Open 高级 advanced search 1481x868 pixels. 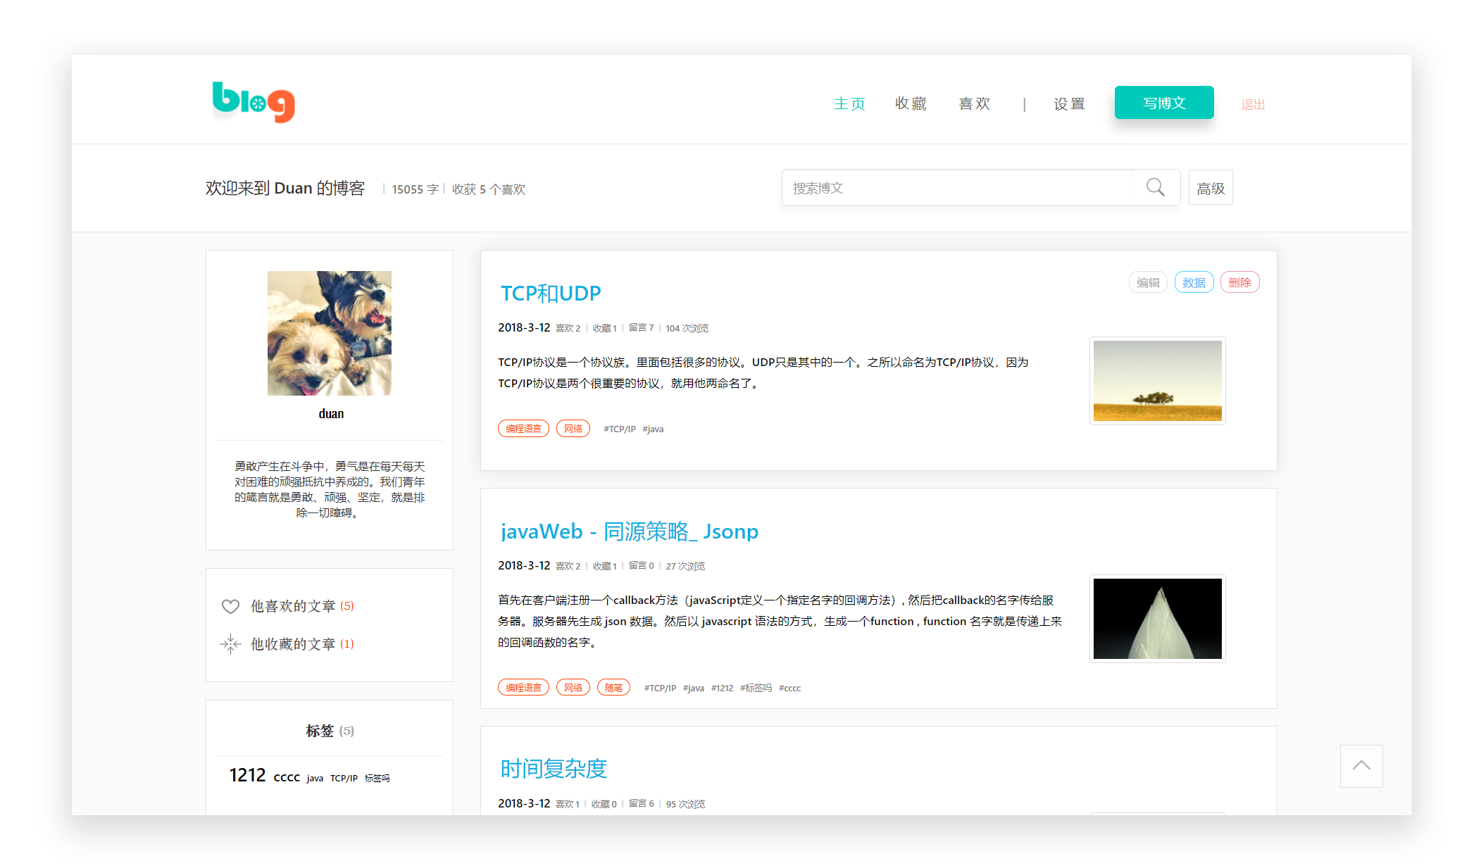(x=1210, y=188)
